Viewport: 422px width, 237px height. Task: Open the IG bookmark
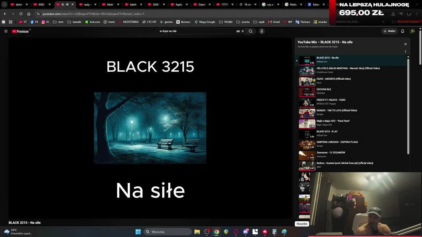point(45,22)
